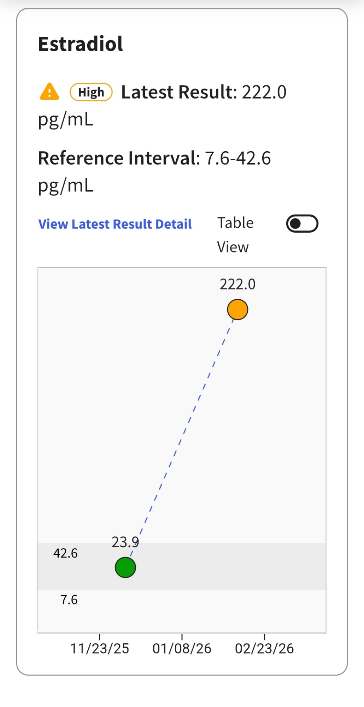Viewport: 364px width, 707px height.
Task: Enable the Table View toggle switch
Action: (302, 224)
